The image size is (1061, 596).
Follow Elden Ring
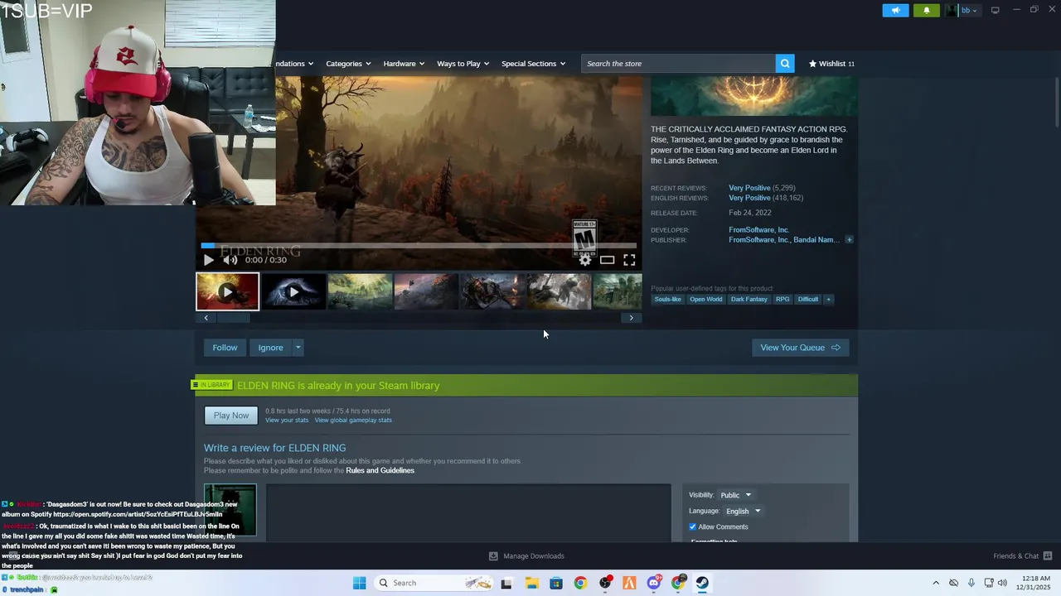[x=225, y=348]
